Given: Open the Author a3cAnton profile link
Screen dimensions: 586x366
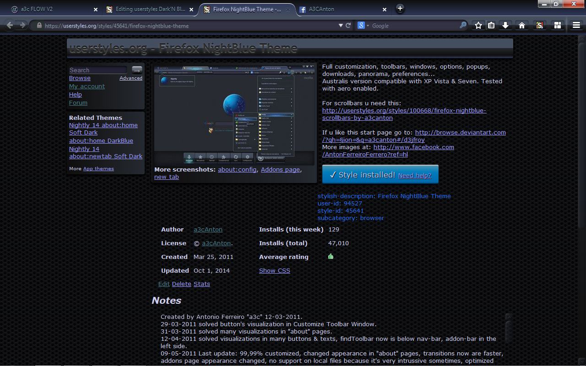Looking at the screenshot, I should point(208,230).
